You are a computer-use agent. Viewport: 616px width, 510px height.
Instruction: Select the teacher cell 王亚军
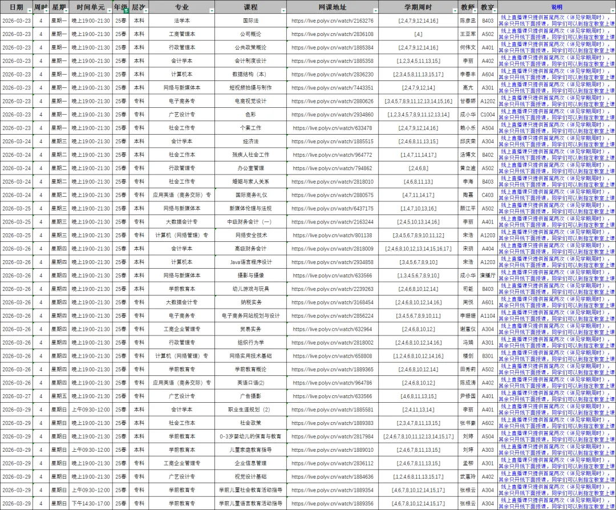[468, 34]
